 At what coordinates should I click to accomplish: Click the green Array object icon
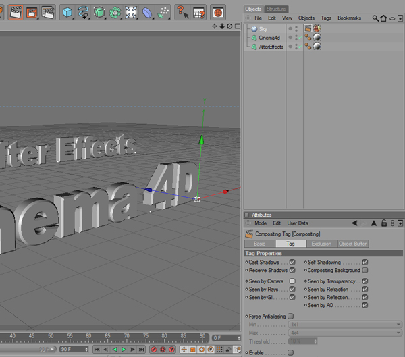click(x=115, y=12)
